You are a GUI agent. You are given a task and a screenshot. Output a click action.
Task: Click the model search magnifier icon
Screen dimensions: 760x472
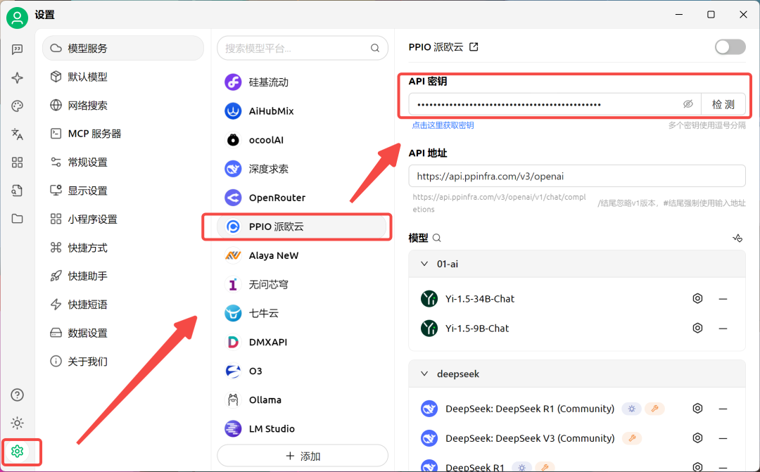click(x=437, y=238)
